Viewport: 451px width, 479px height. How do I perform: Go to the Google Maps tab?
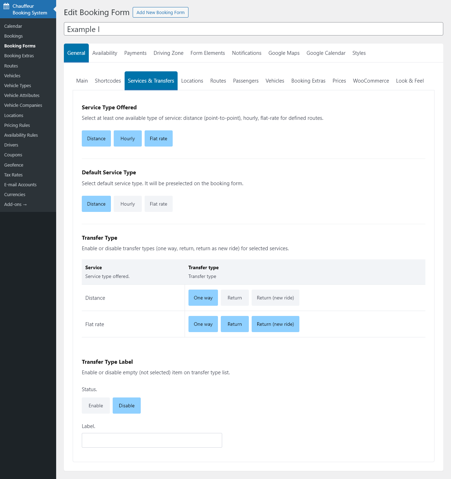(284, 53)
